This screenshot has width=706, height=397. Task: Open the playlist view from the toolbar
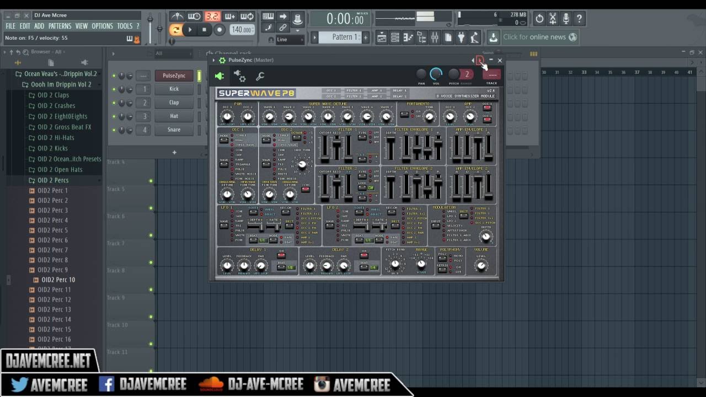click(x=382, y=37)
